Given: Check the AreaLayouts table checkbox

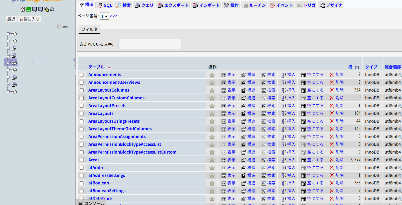Looking at the screenshot, I should 82,114.
